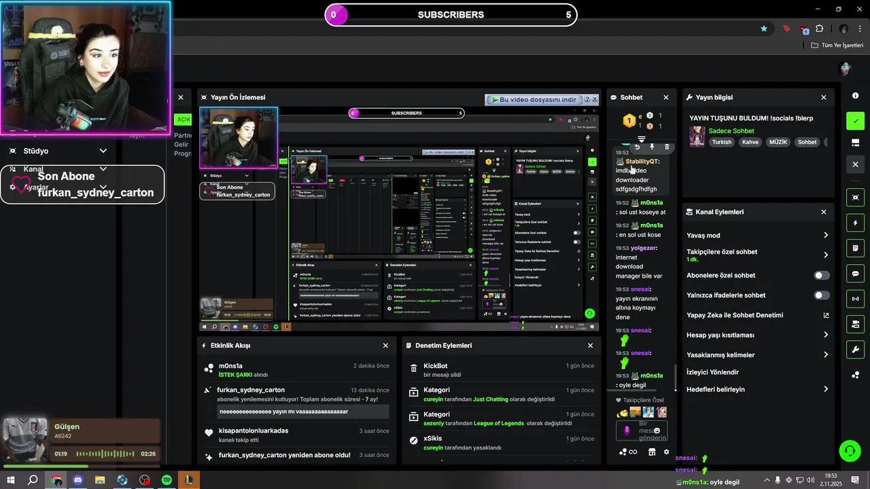Screen dimensions: 870x489
Task: Open the info icon in right sidebar
Action: [855, 96]
